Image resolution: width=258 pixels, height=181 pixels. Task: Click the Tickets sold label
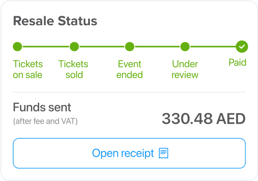coord(73,69)
